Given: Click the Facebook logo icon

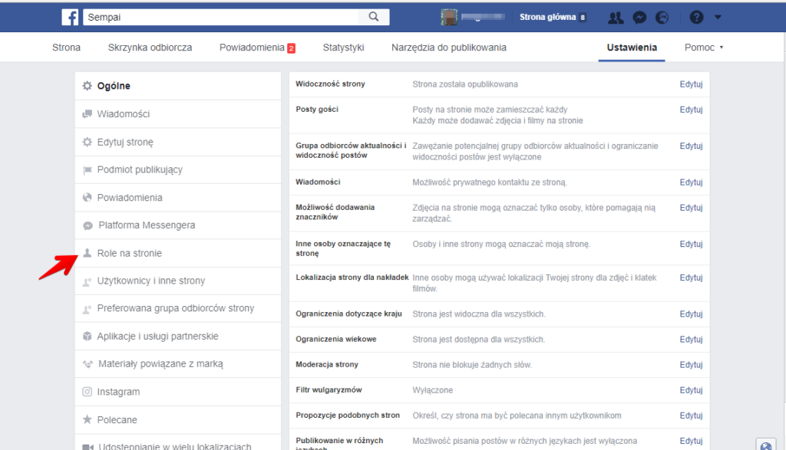Looking at the screenshot, I should 70,17.
